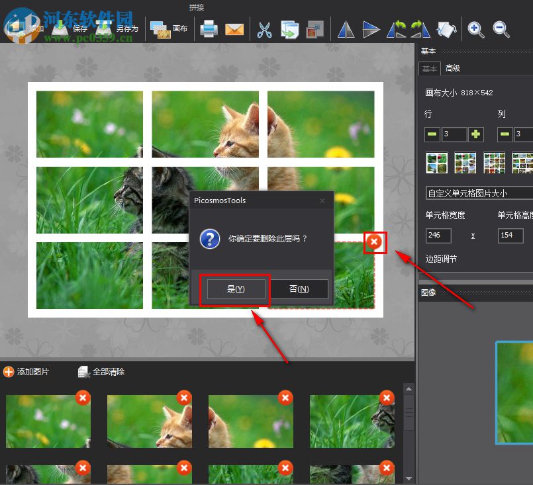
Task: Click the 单元格宽度 field showing 246
Action: [x=438, y=236]
